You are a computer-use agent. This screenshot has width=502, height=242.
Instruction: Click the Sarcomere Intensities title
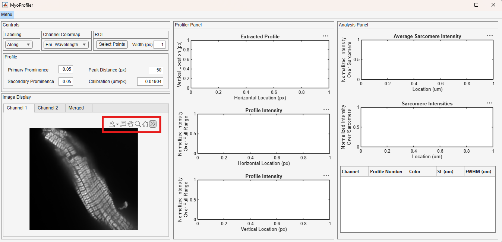(x=427, y=104)
